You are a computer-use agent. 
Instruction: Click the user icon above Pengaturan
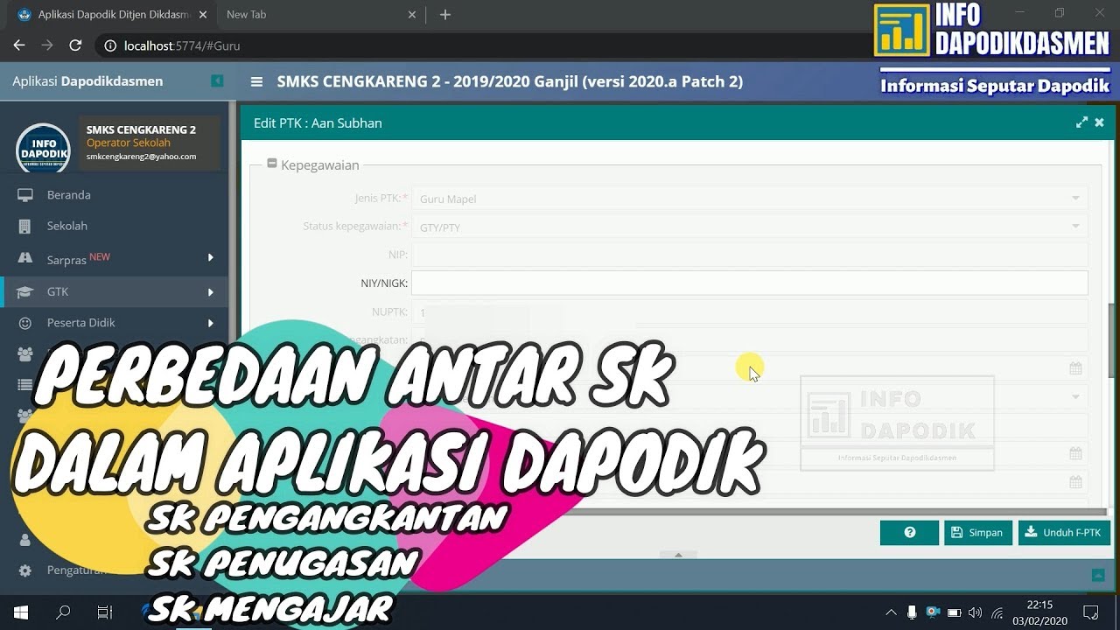[x=25, y=540]
